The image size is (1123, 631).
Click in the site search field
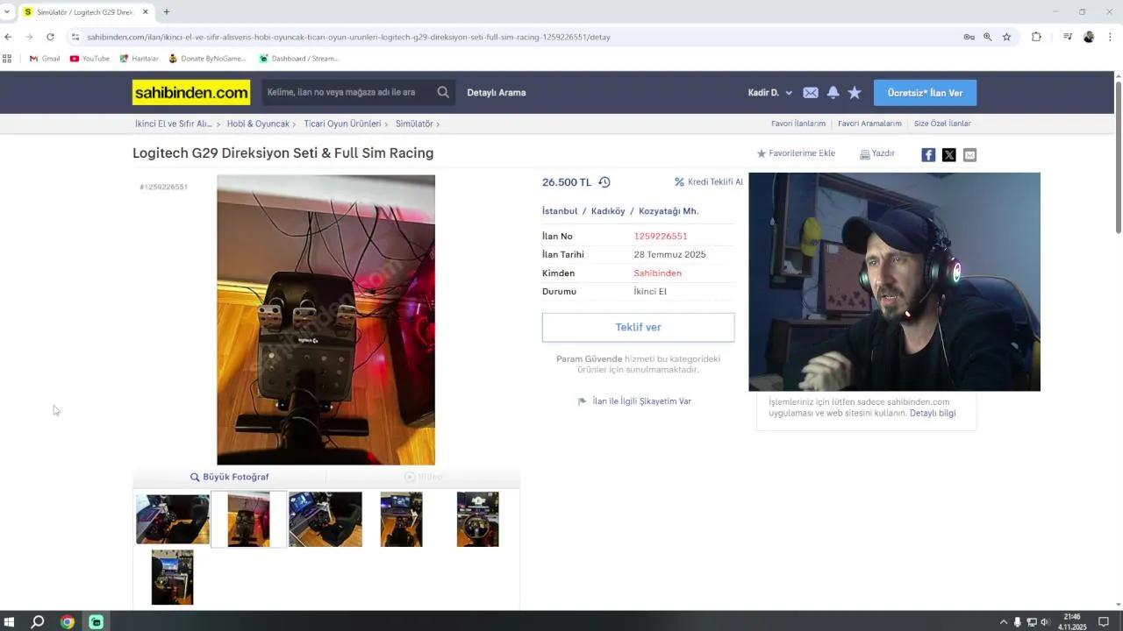[347, 92]
